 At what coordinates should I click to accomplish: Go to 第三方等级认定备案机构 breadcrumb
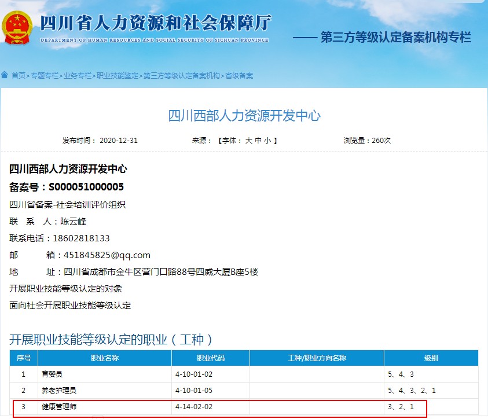click(x=182, y=76)
